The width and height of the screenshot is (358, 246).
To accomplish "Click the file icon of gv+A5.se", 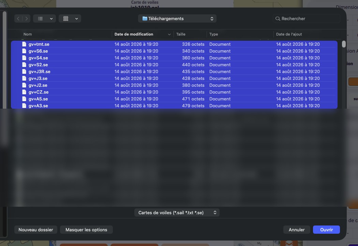I will [x=24, y=99].
